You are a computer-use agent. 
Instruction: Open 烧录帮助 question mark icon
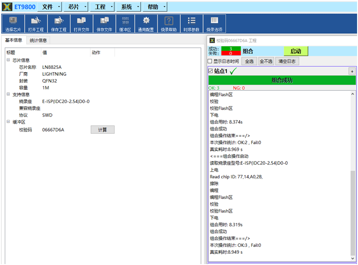click(x=169, y=23)
